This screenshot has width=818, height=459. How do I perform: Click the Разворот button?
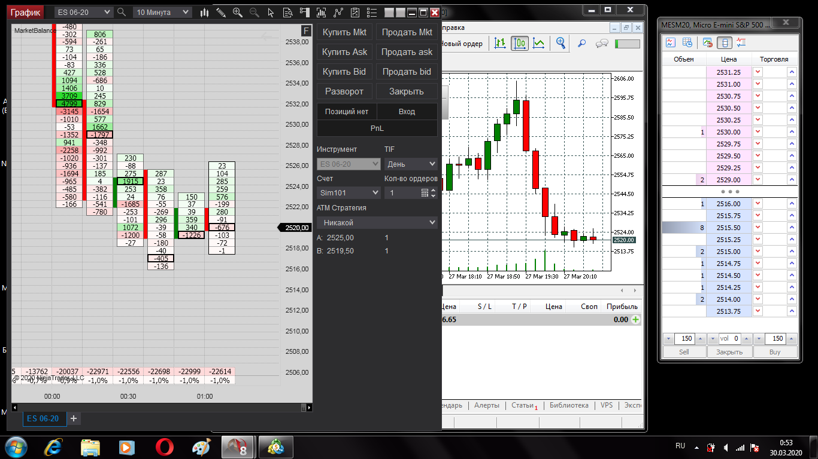pyautogui.click(x=344, y=91)
